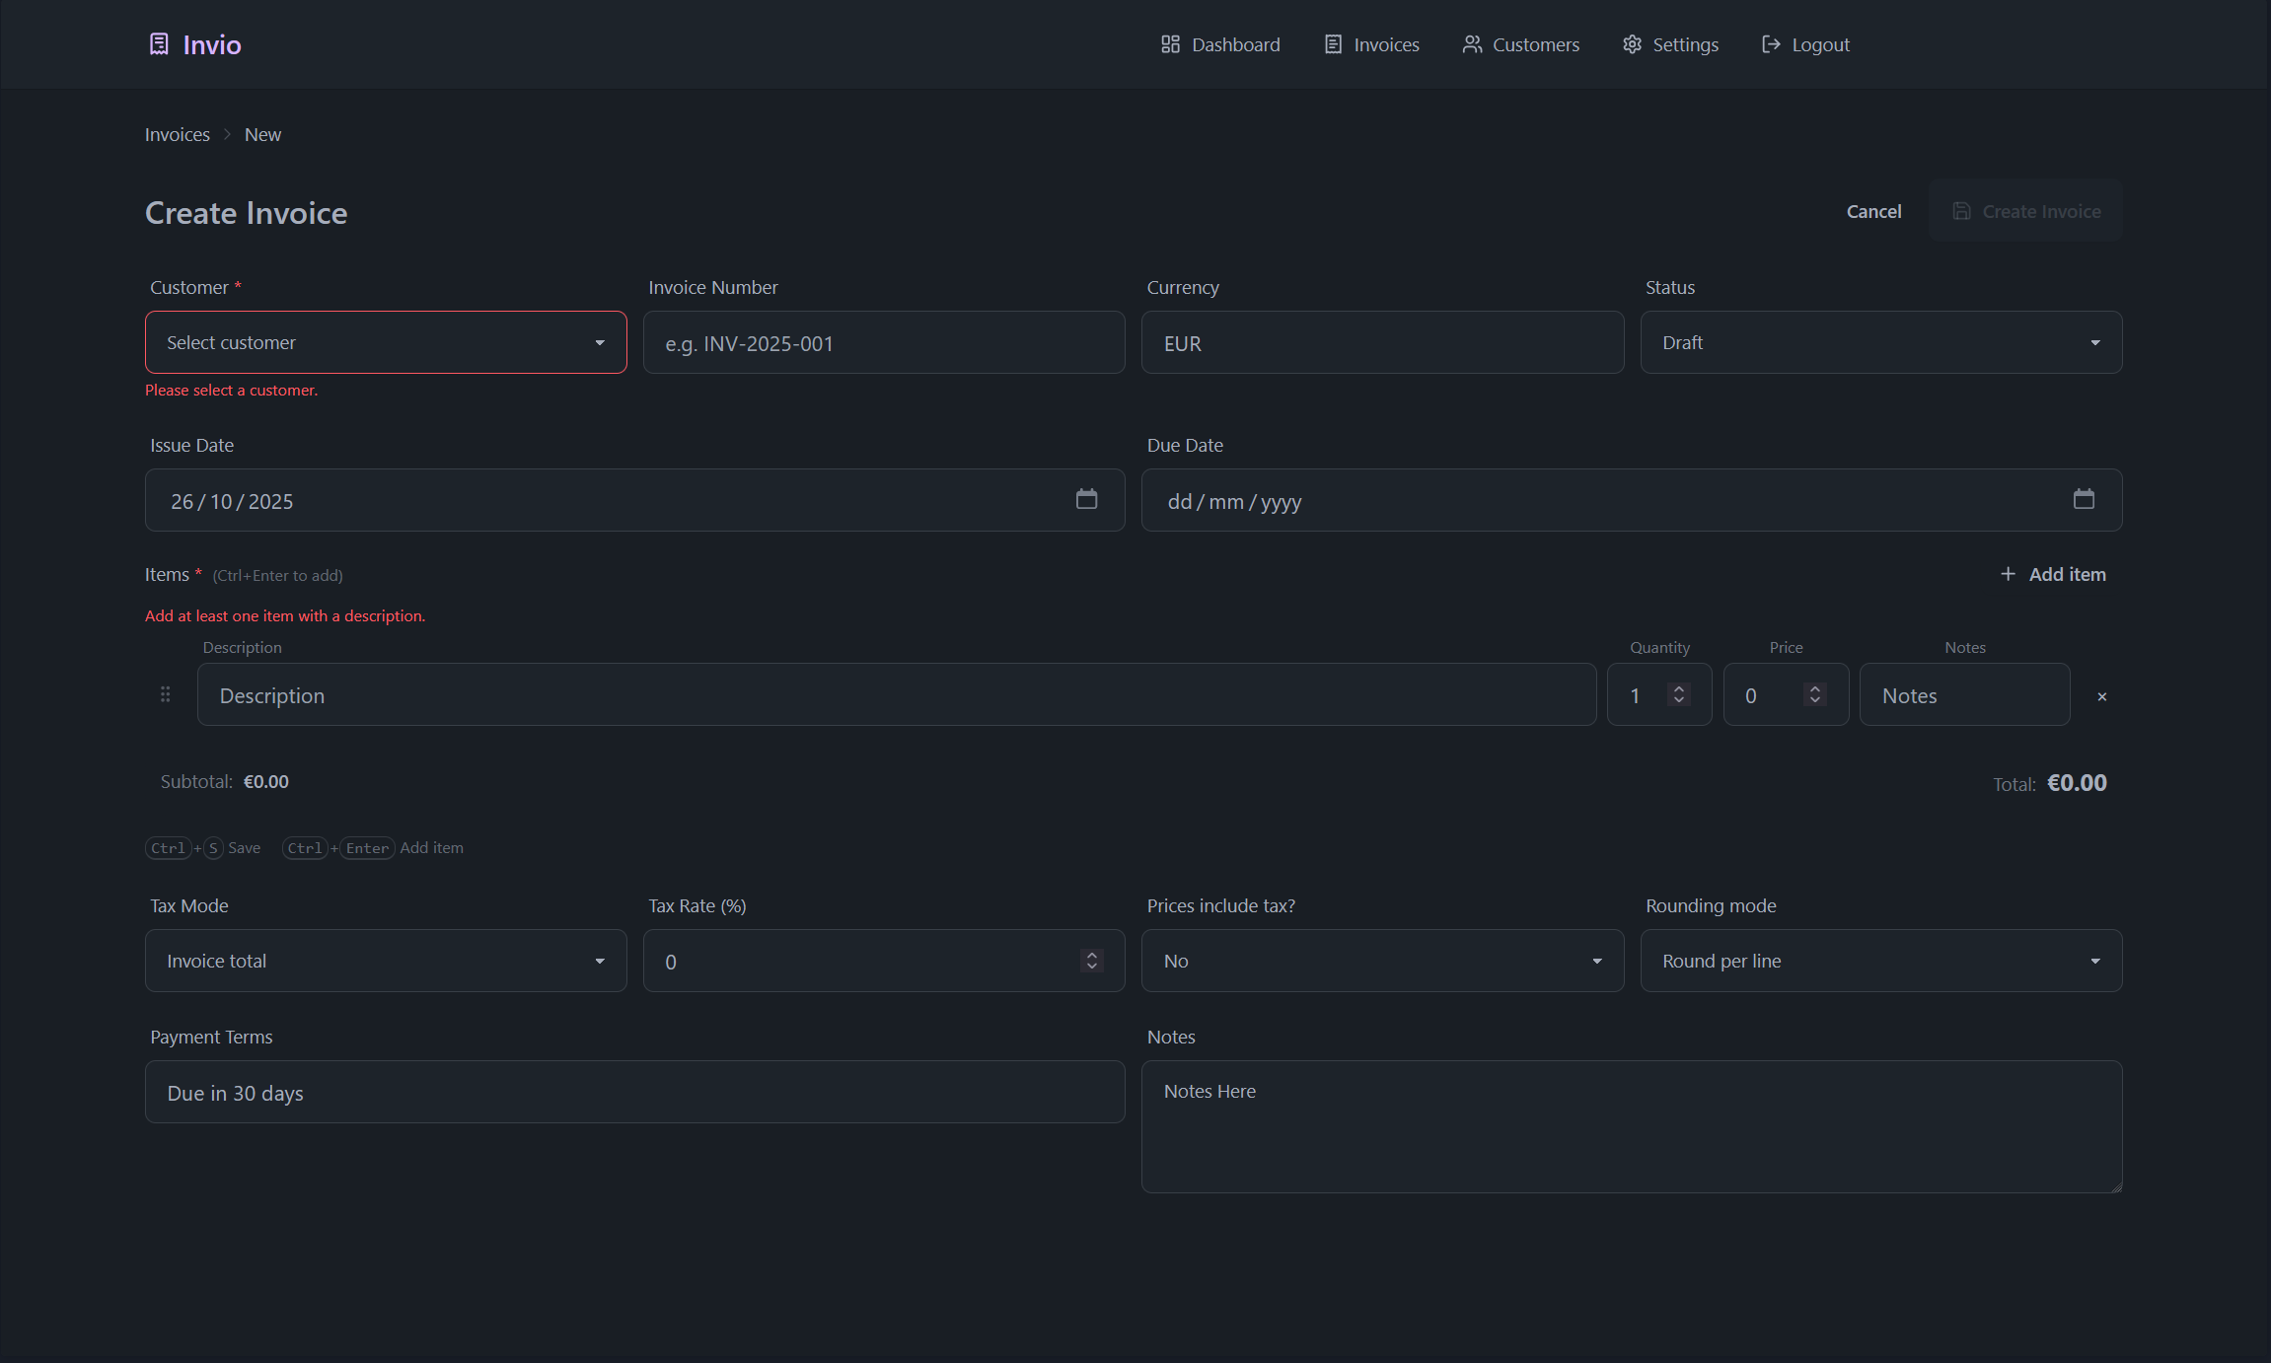The height and width of the screenshot is (1363, 2271).
Task: Change the Status from Draft
Action: (1880, 342)
